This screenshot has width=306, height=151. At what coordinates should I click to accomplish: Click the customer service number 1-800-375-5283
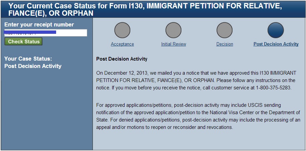pos(273,88)
